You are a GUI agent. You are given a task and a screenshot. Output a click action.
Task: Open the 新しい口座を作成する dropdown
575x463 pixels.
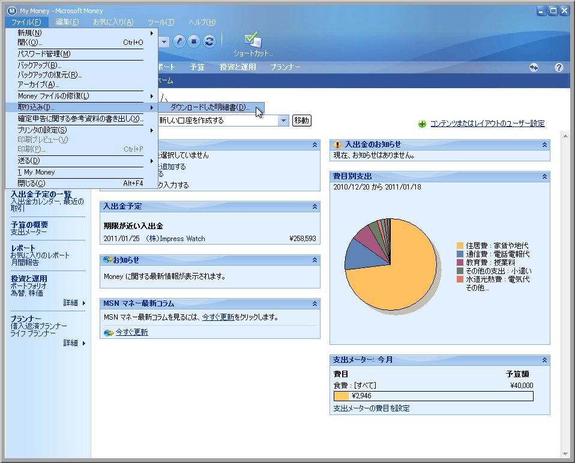[x=283, y=121]
